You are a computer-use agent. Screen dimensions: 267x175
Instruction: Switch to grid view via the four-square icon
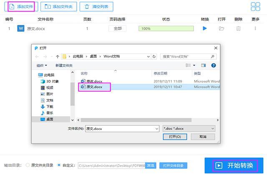(x=255, y=7)
